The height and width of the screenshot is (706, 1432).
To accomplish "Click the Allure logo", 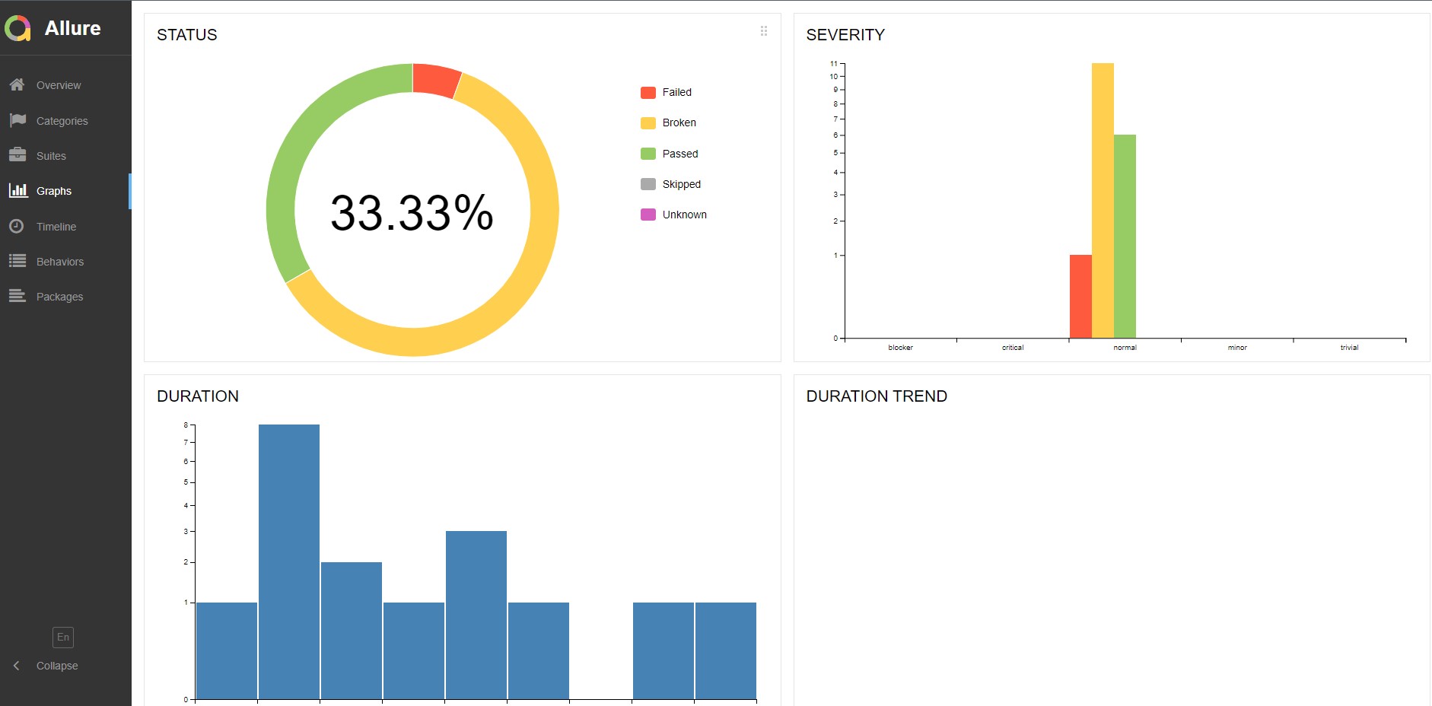I will [53, 28].
